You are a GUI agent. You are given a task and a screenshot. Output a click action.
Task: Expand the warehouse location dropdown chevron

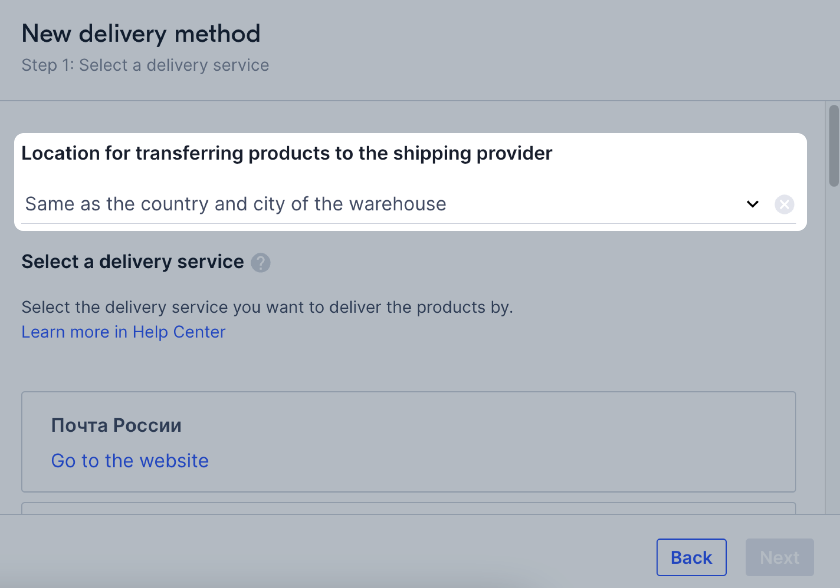pyautogui.click(x=752, y=204)
